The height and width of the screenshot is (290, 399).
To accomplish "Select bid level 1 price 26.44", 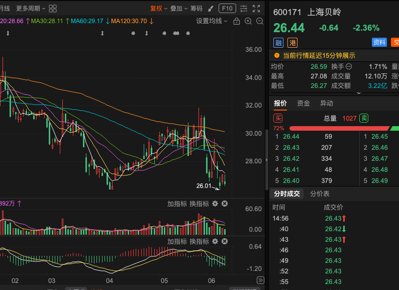I will coord(291,137).
